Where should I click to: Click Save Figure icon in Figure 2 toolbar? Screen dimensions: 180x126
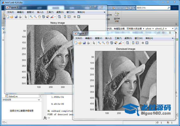[x=84, y=43]
